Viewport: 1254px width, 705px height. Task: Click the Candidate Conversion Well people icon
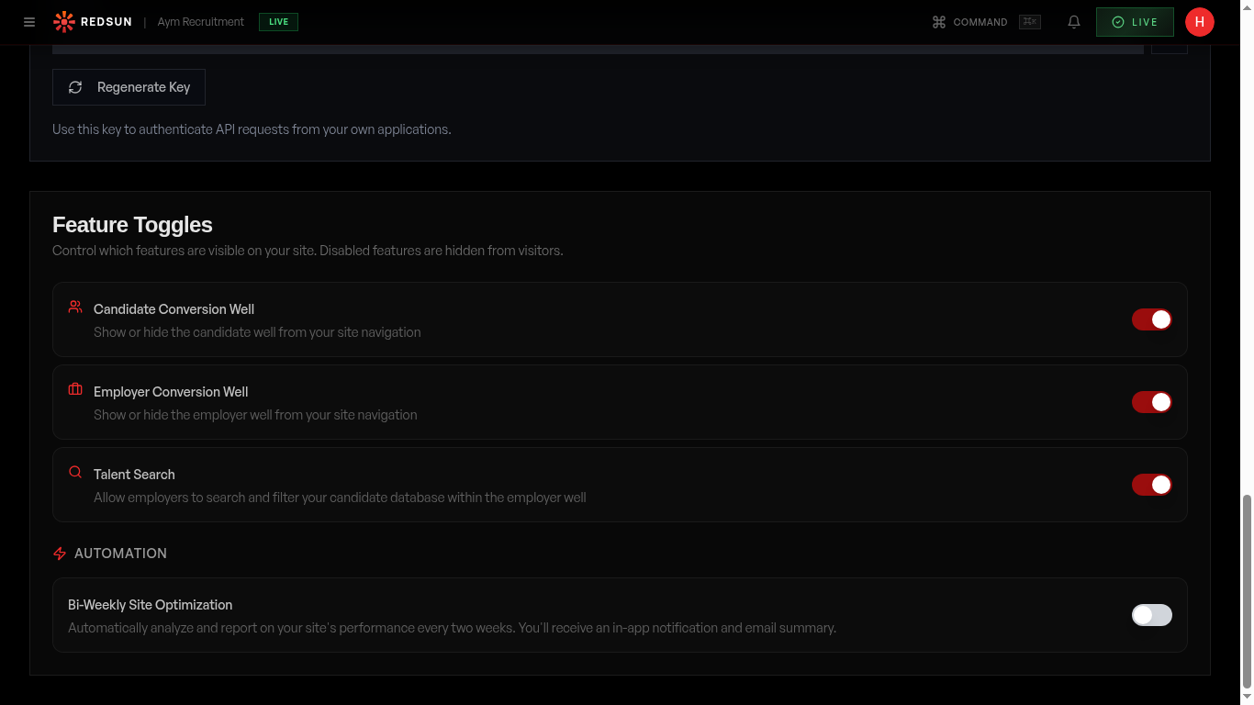tap(74, 307)
